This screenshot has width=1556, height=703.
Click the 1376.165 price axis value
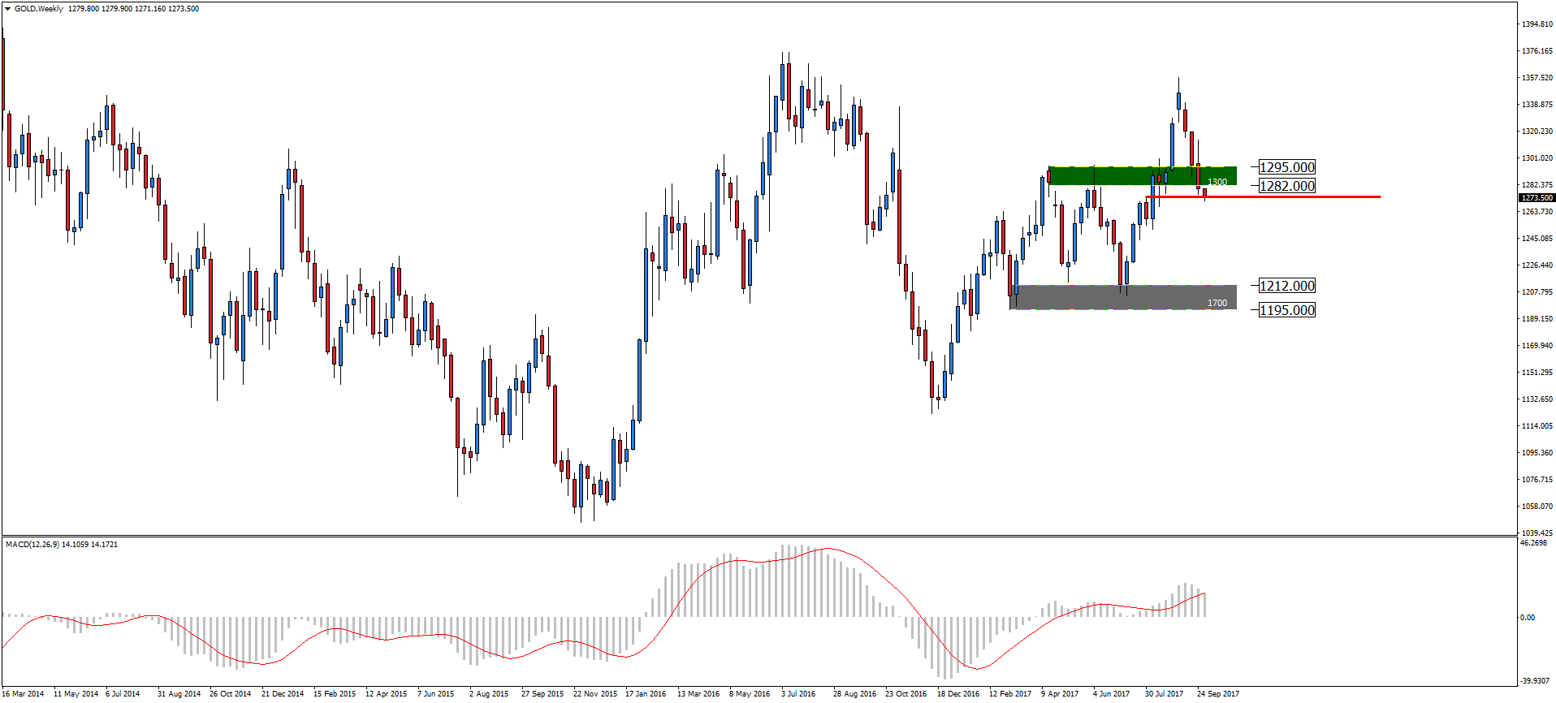(x=1537, y=51)
